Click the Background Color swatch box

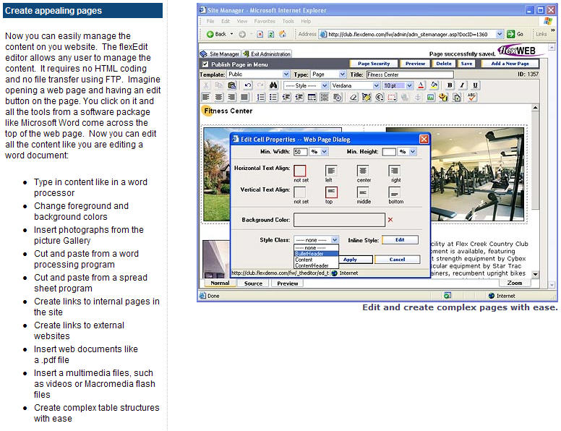pyautogui.click(x=338, y=220)
